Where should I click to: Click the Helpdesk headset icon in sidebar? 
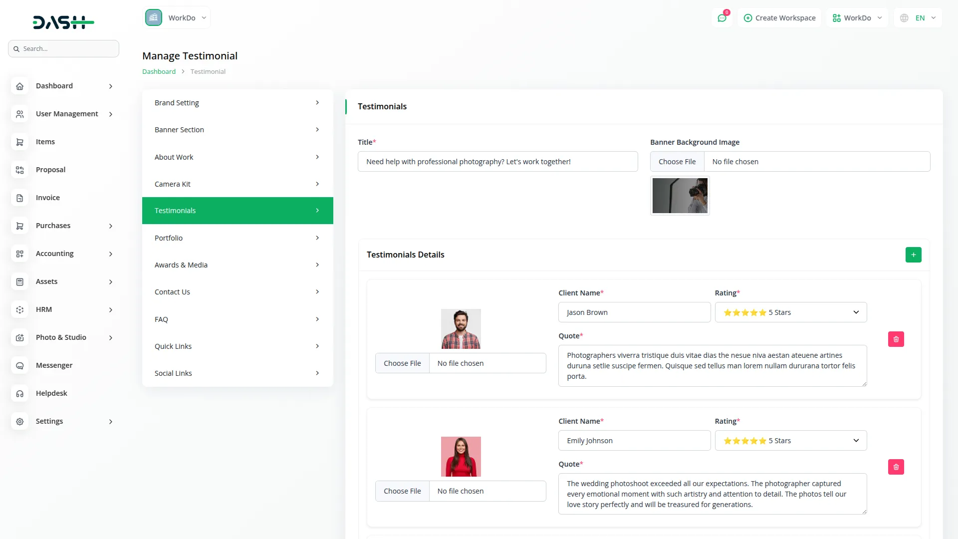[x=20, y=394]
